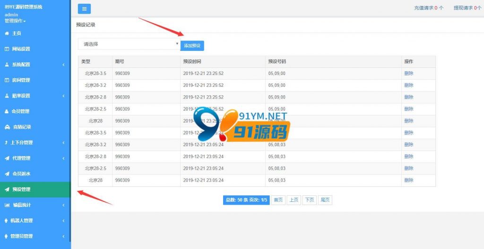This screenshot has width=484, height=249.
Task: Click 2019-12-21 23:05:24 in 北京28-2.5 row
Action: coord(203,168)
